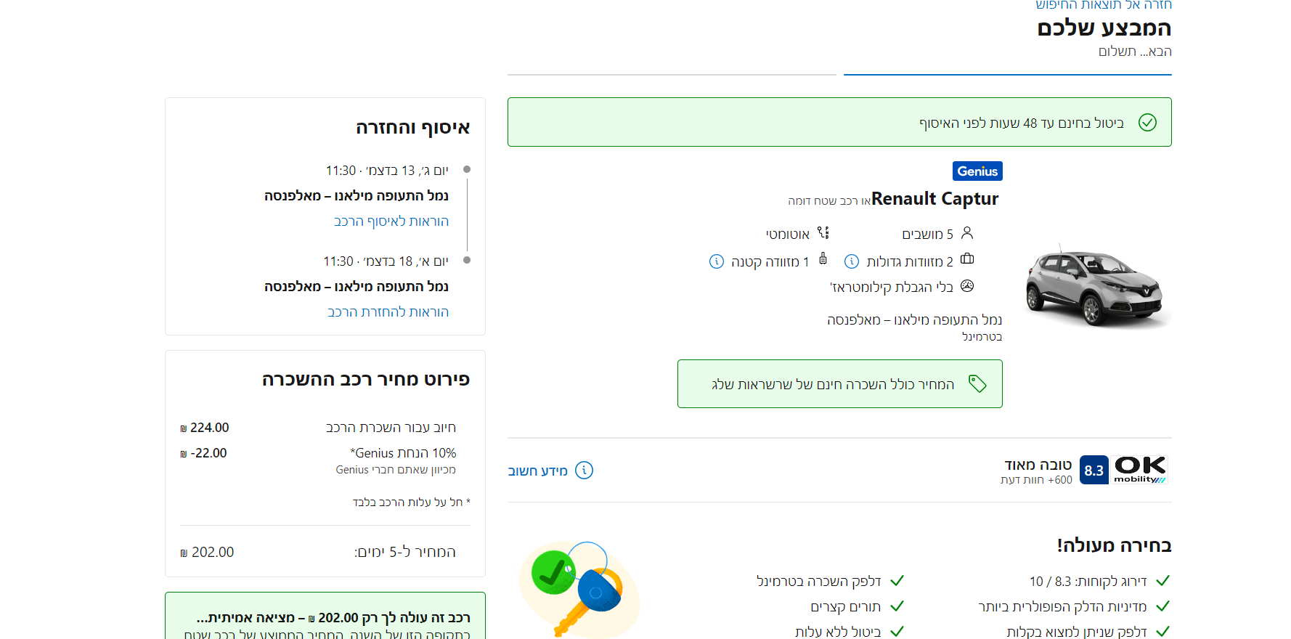
Task: Click the Renault Captur car title
Action: point(934,199)
